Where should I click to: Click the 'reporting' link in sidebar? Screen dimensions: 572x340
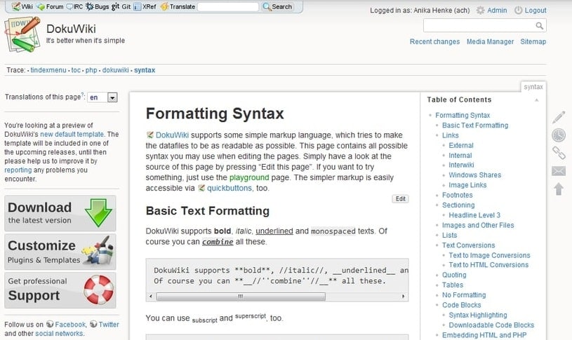18,170
